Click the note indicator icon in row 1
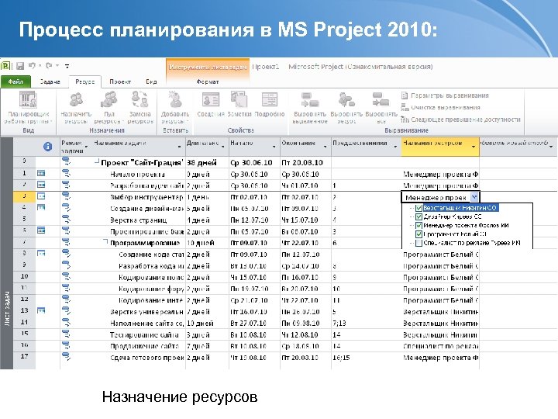Screen dimensions: 558x419 coord(41,174)
